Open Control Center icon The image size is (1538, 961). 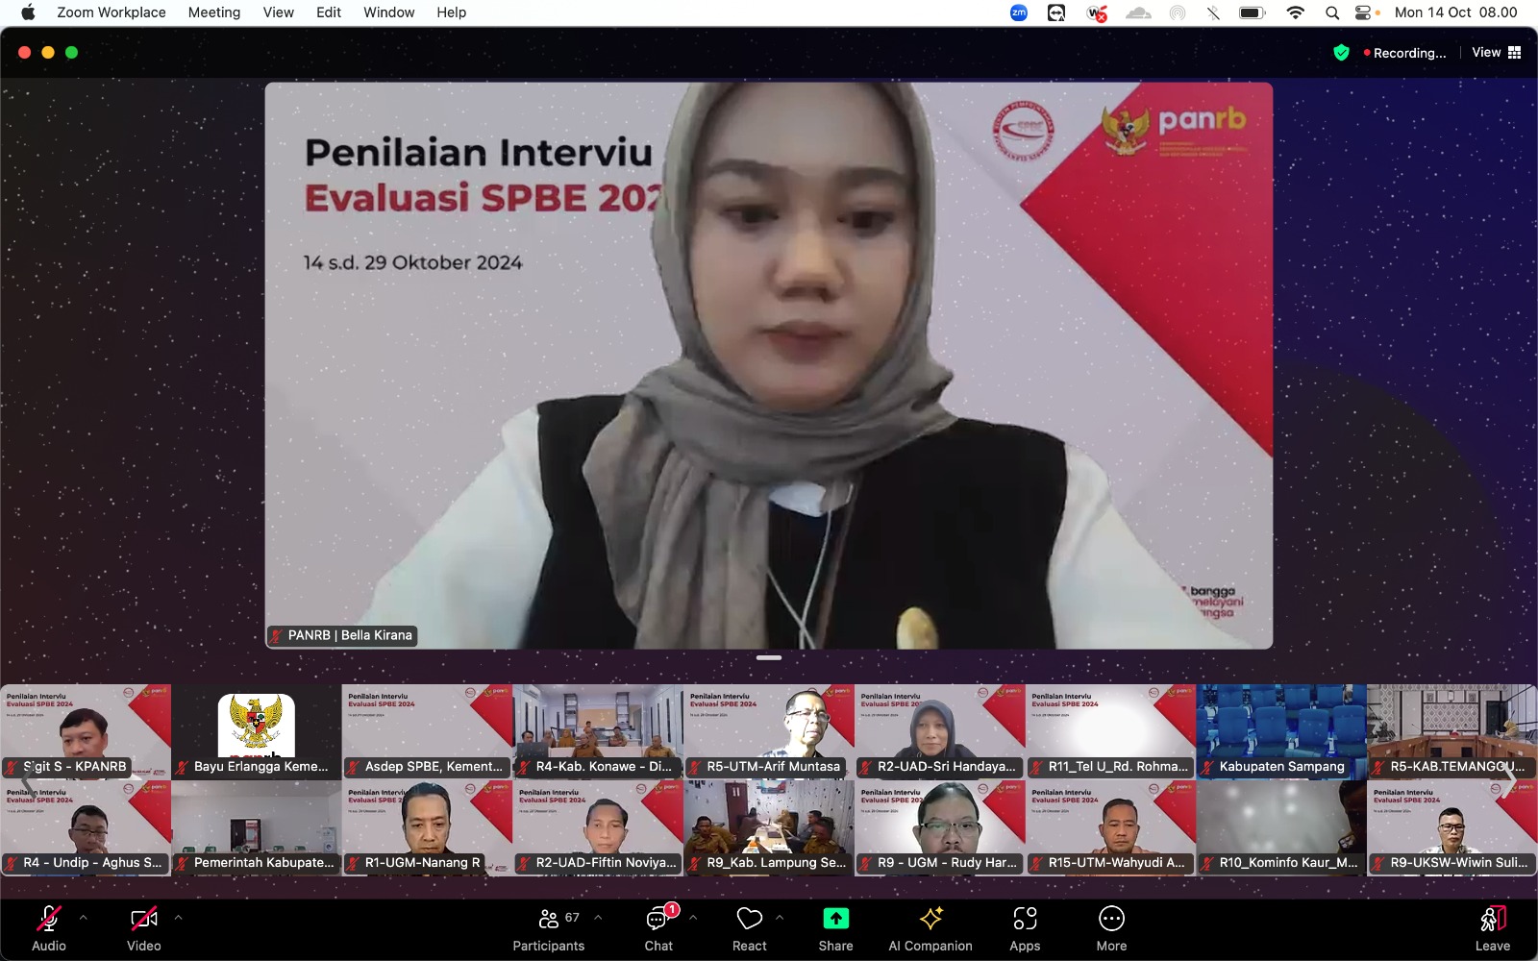1363,12
